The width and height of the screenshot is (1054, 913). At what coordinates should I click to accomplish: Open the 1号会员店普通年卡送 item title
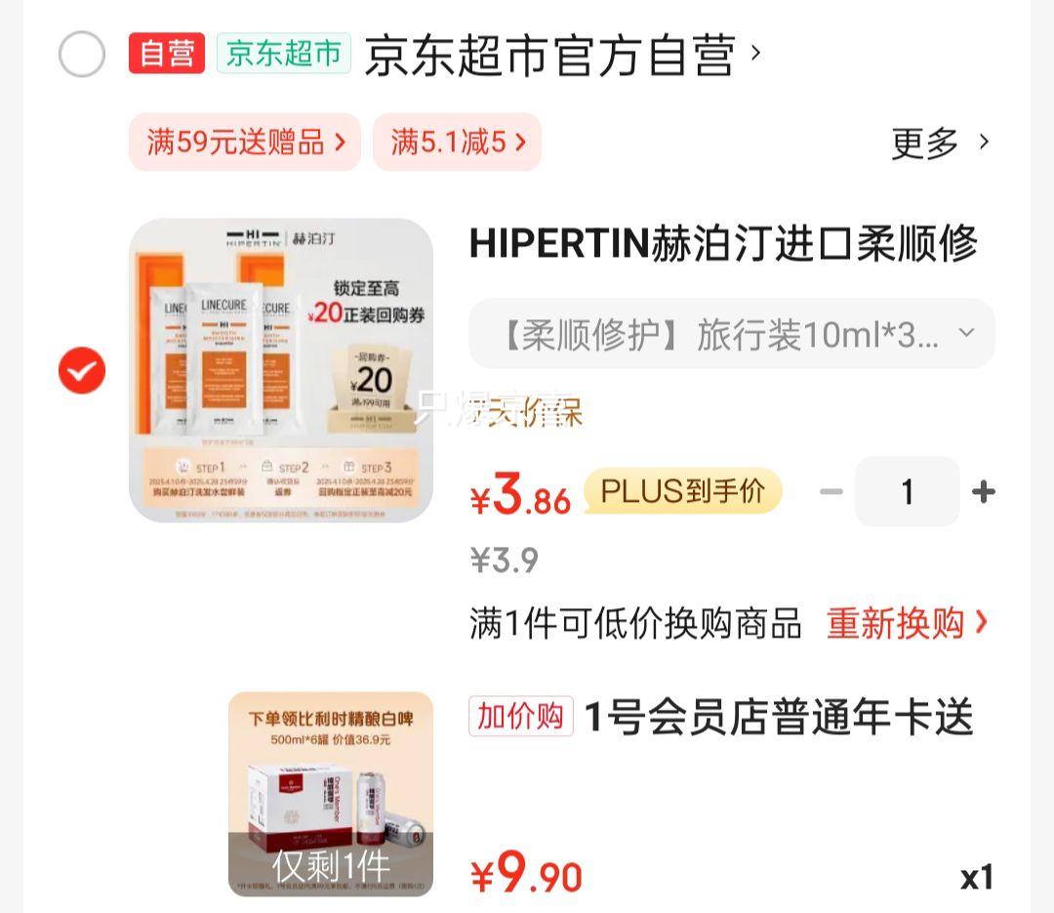click(780, 717)
